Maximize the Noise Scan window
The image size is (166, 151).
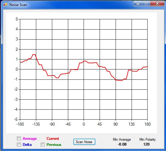point(146,4)
